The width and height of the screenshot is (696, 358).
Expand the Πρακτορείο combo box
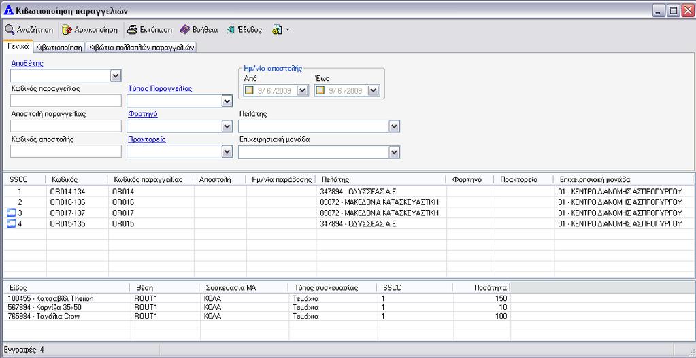227,152
